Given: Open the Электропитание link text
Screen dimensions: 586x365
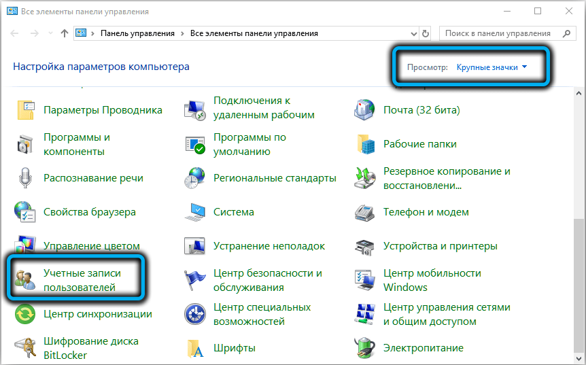Looking at the screenshot, I should (x=424, y=348).
